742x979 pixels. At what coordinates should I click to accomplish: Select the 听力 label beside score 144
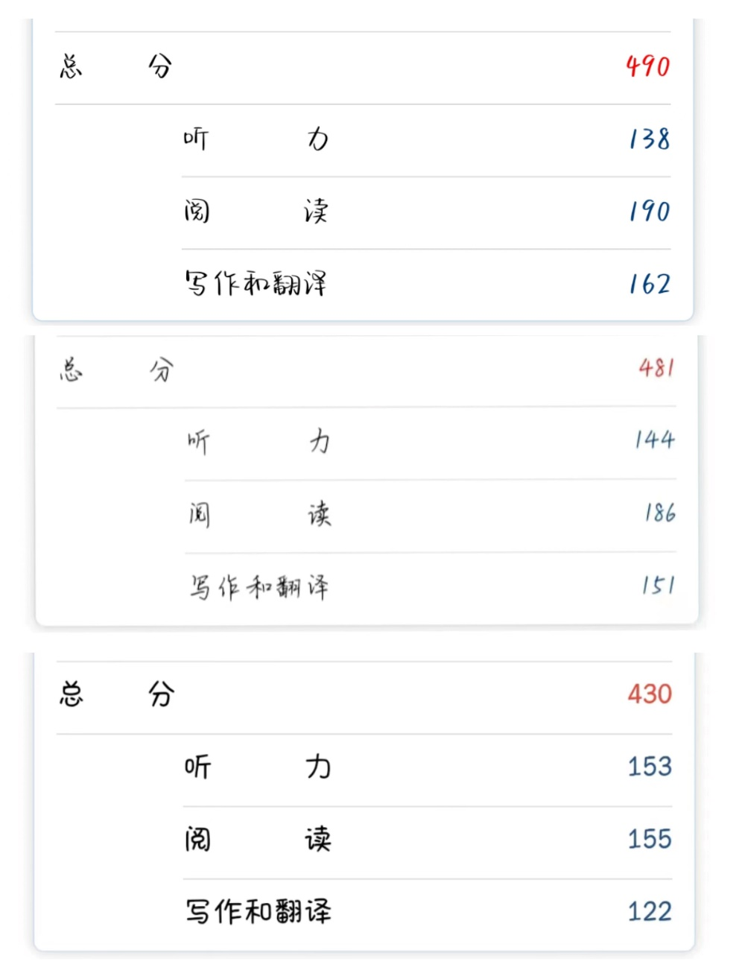[x=259, y=441]
